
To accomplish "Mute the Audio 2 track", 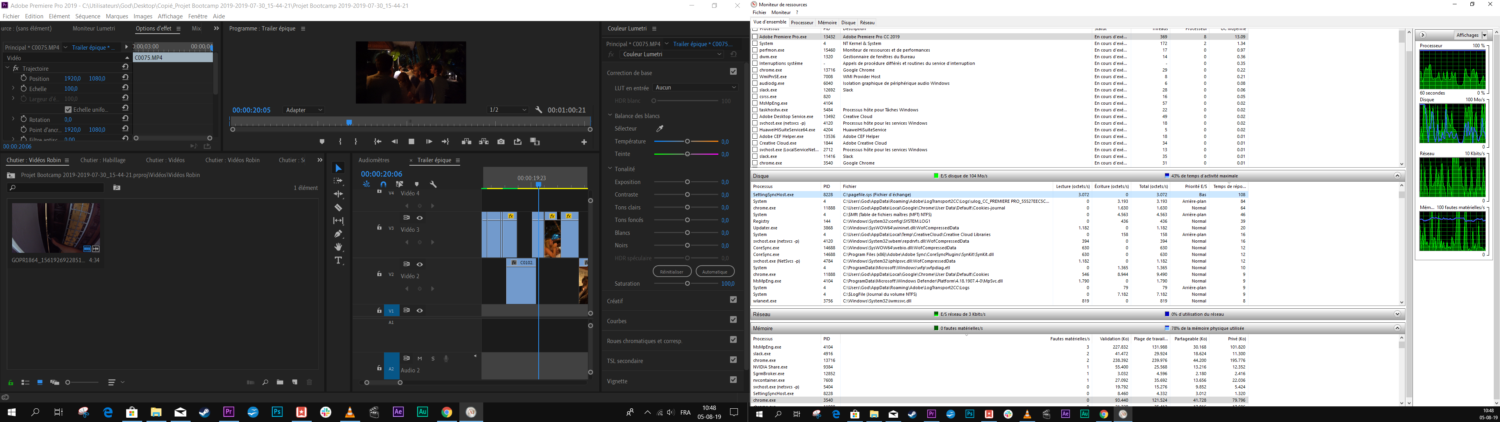I will pyautogui.click(x=419, y=358).
